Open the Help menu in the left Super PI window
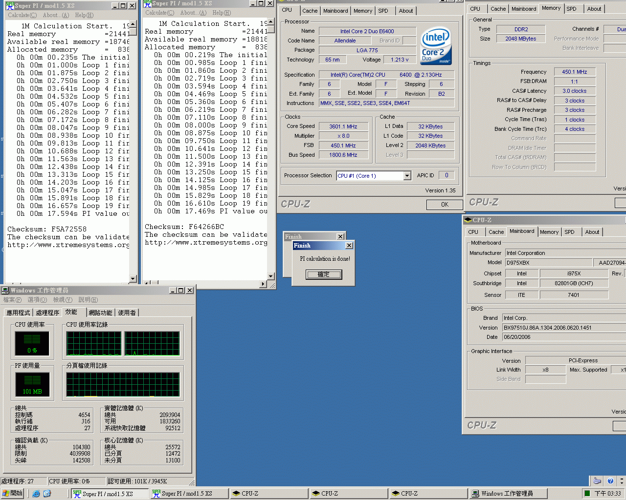This screenshot has height=500, width=626. pyautogui.click(x=84, y=15)
